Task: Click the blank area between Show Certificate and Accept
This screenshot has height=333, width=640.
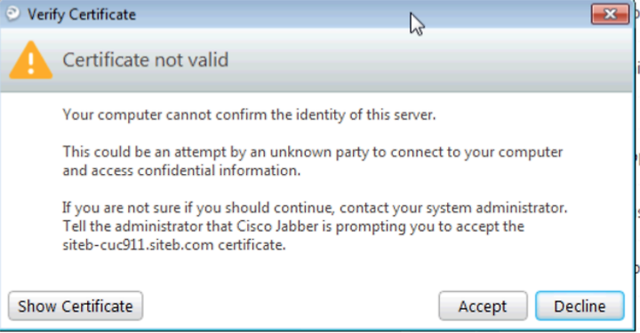Action: tap(291, 306)
